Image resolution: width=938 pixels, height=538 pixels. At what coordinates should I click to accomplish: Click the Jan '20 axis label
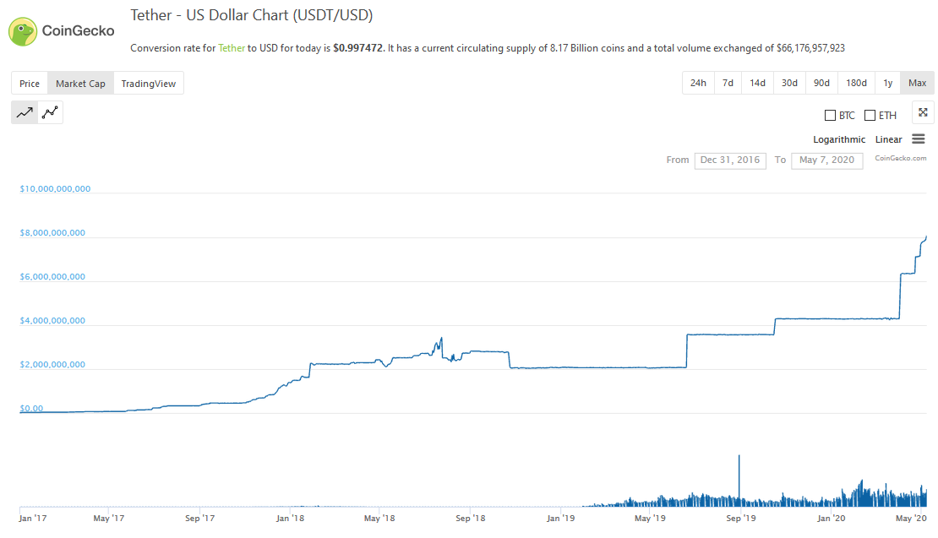pyautogui.click(x=832, y=519)
